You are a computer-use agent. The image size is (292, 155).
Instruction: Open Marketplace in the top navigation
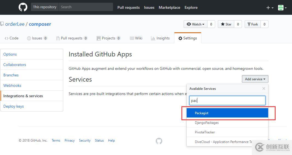tap(169, 7)
